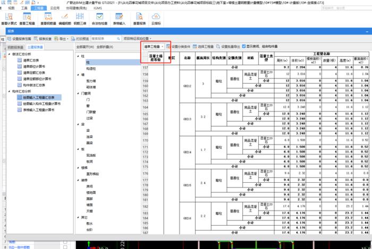Image resolution: width=372 pixels, height=249 pixels.
Task: Collapse the 门窗洞 category node
Action: [78, 93]
